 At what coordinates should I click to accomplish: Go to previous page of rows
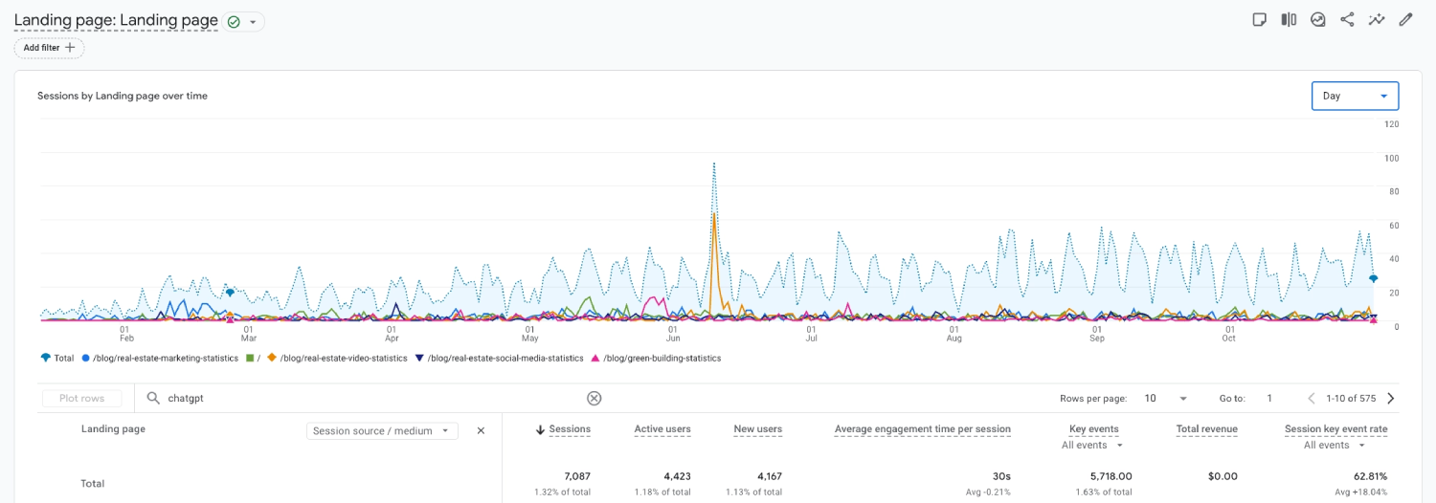(1312, 399)
